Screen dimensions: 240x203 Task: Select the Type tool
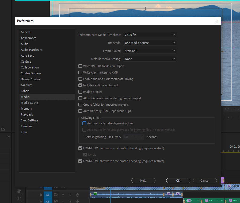click(19, 198)
